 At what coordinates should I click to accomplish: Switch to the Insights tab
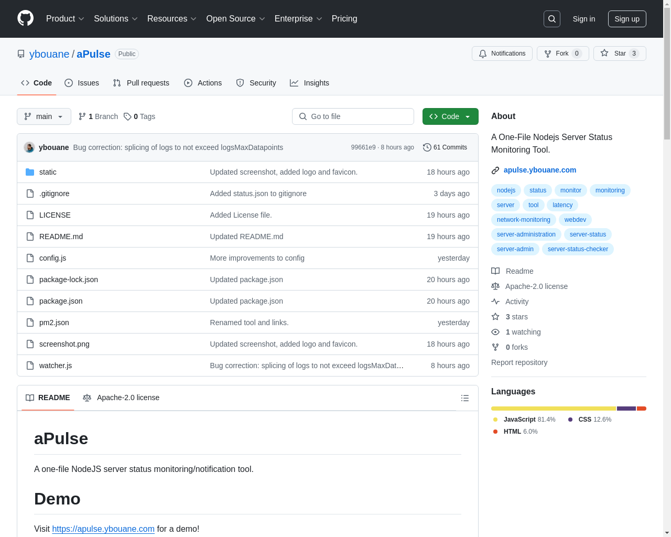pos(310,83)
